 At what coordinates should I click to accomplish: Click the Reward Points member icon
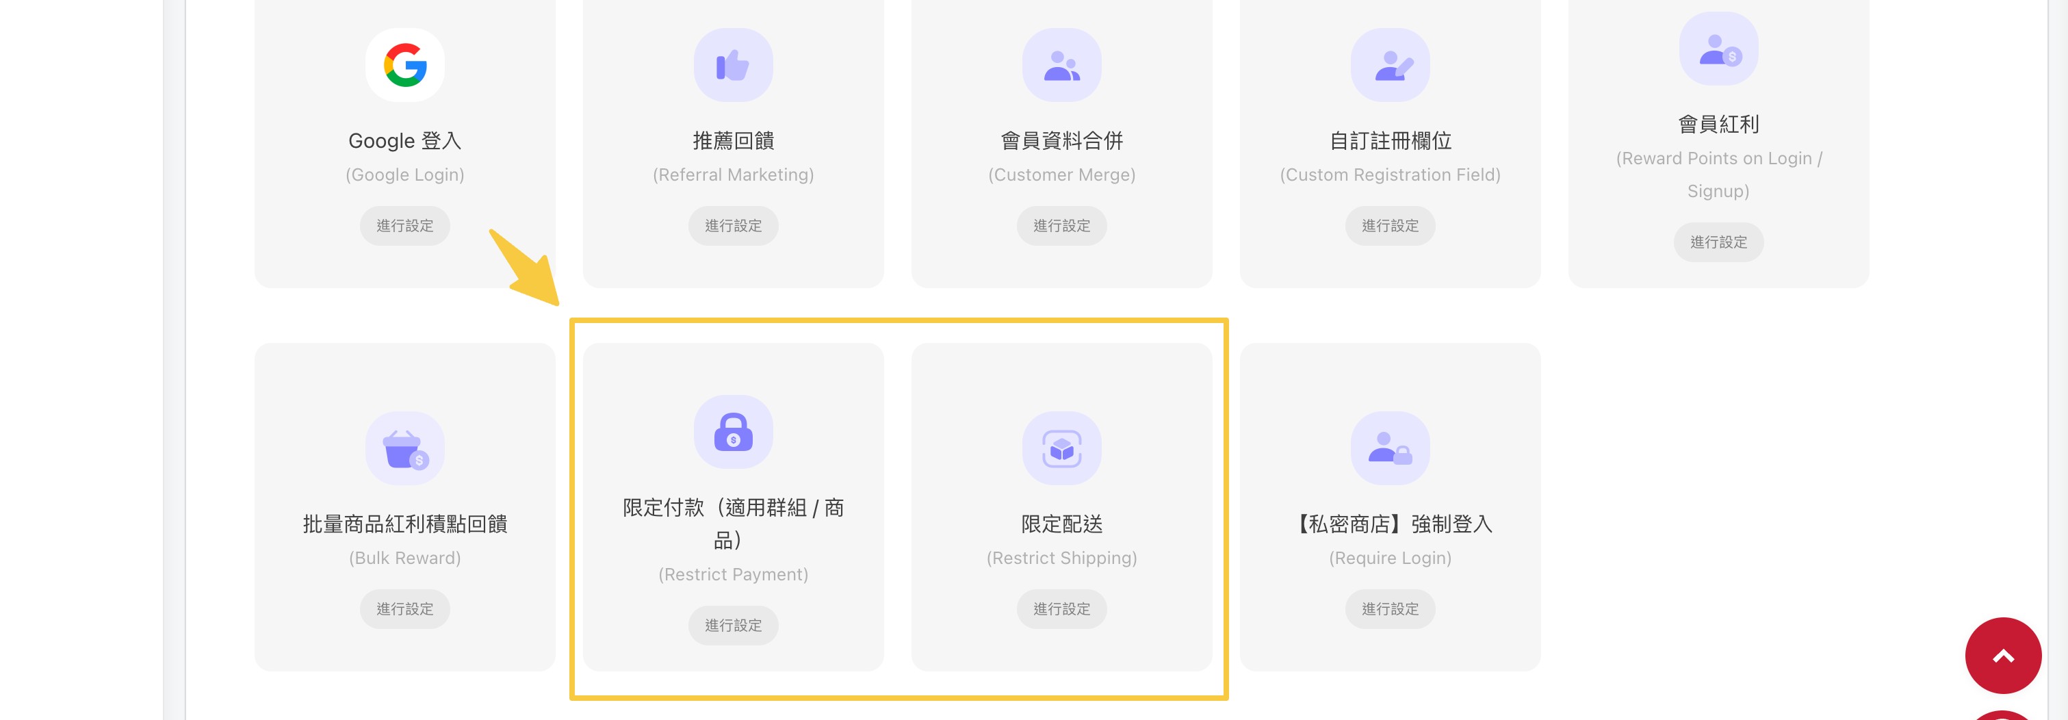click(1718, 49)
